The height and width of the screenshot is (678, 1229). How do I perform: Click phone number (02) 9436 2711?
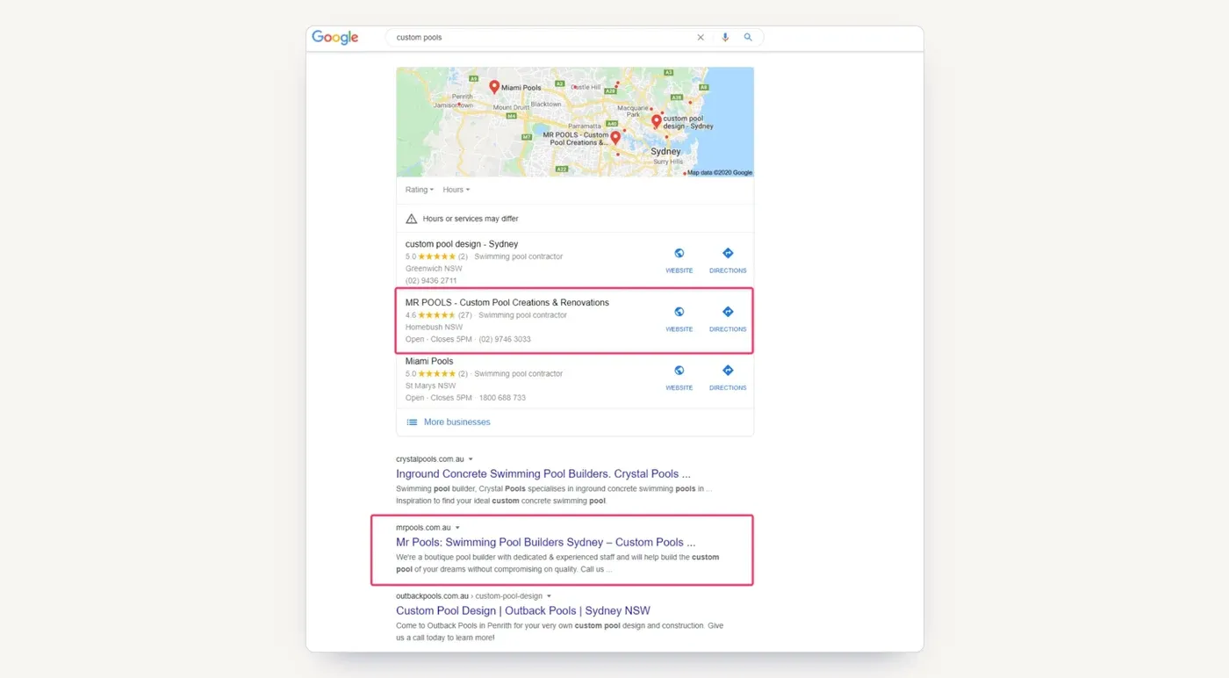(x=431, y=281)
